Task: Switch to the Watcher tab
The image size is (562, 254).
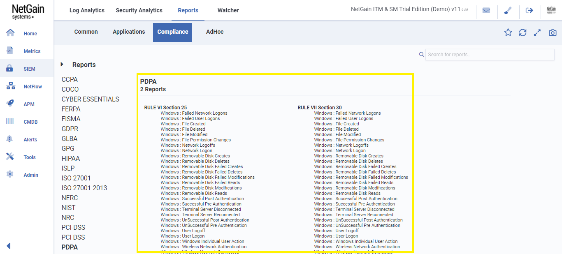Action: click(x=228, y=10)
